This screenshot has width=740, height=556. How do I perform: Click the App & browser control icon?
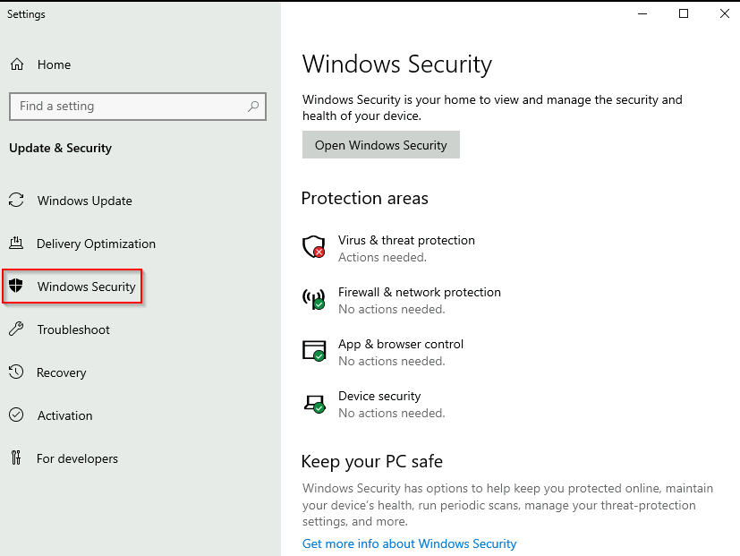[x=313, y=351]
